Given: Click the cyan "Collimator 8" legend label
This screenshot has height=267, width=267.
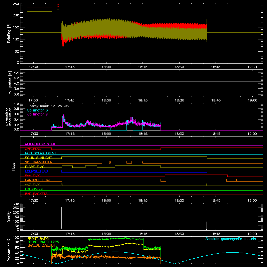Looking at the screenshot, I should [x=37, y=110].
